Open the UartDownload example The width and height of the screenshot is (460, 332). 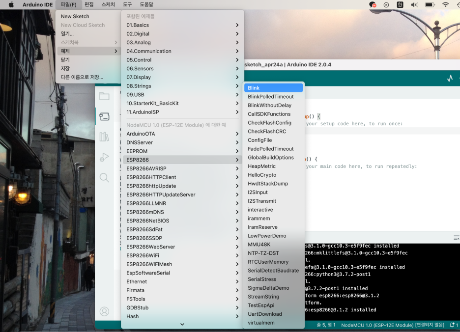(x=273, y=314)
